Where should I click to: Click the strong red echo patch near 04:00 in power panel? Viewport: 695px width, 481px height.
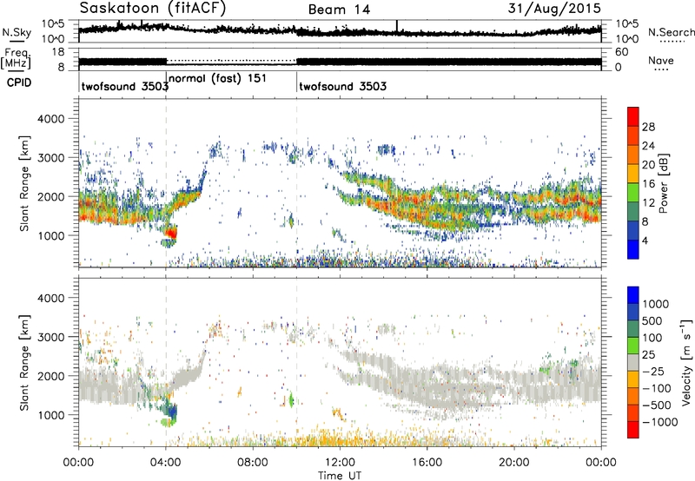tap(170, 232)
